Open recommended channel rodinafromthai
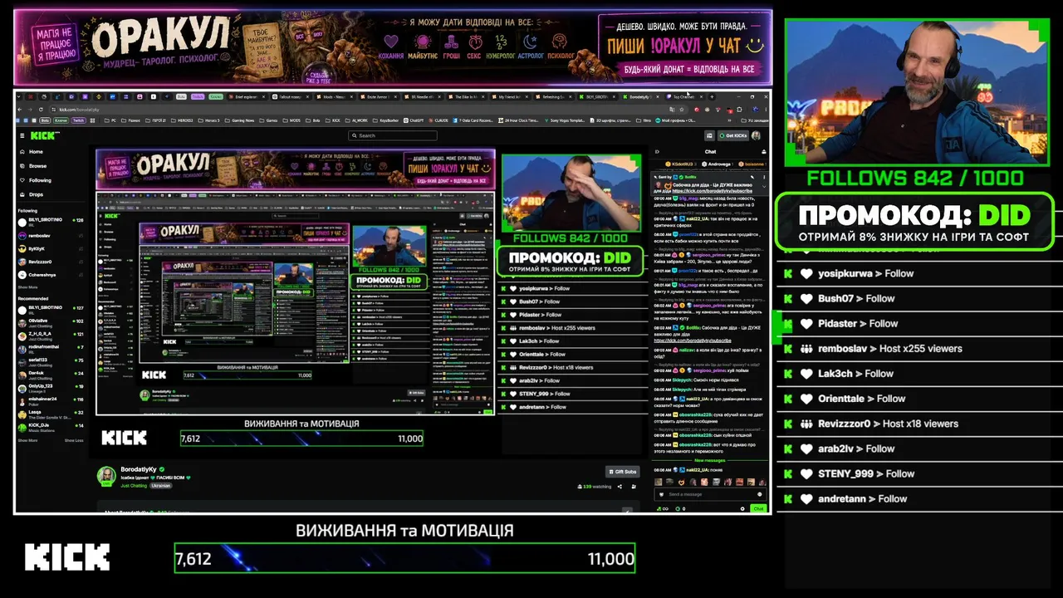This screenshot has width=1063, height=598. 51,349
